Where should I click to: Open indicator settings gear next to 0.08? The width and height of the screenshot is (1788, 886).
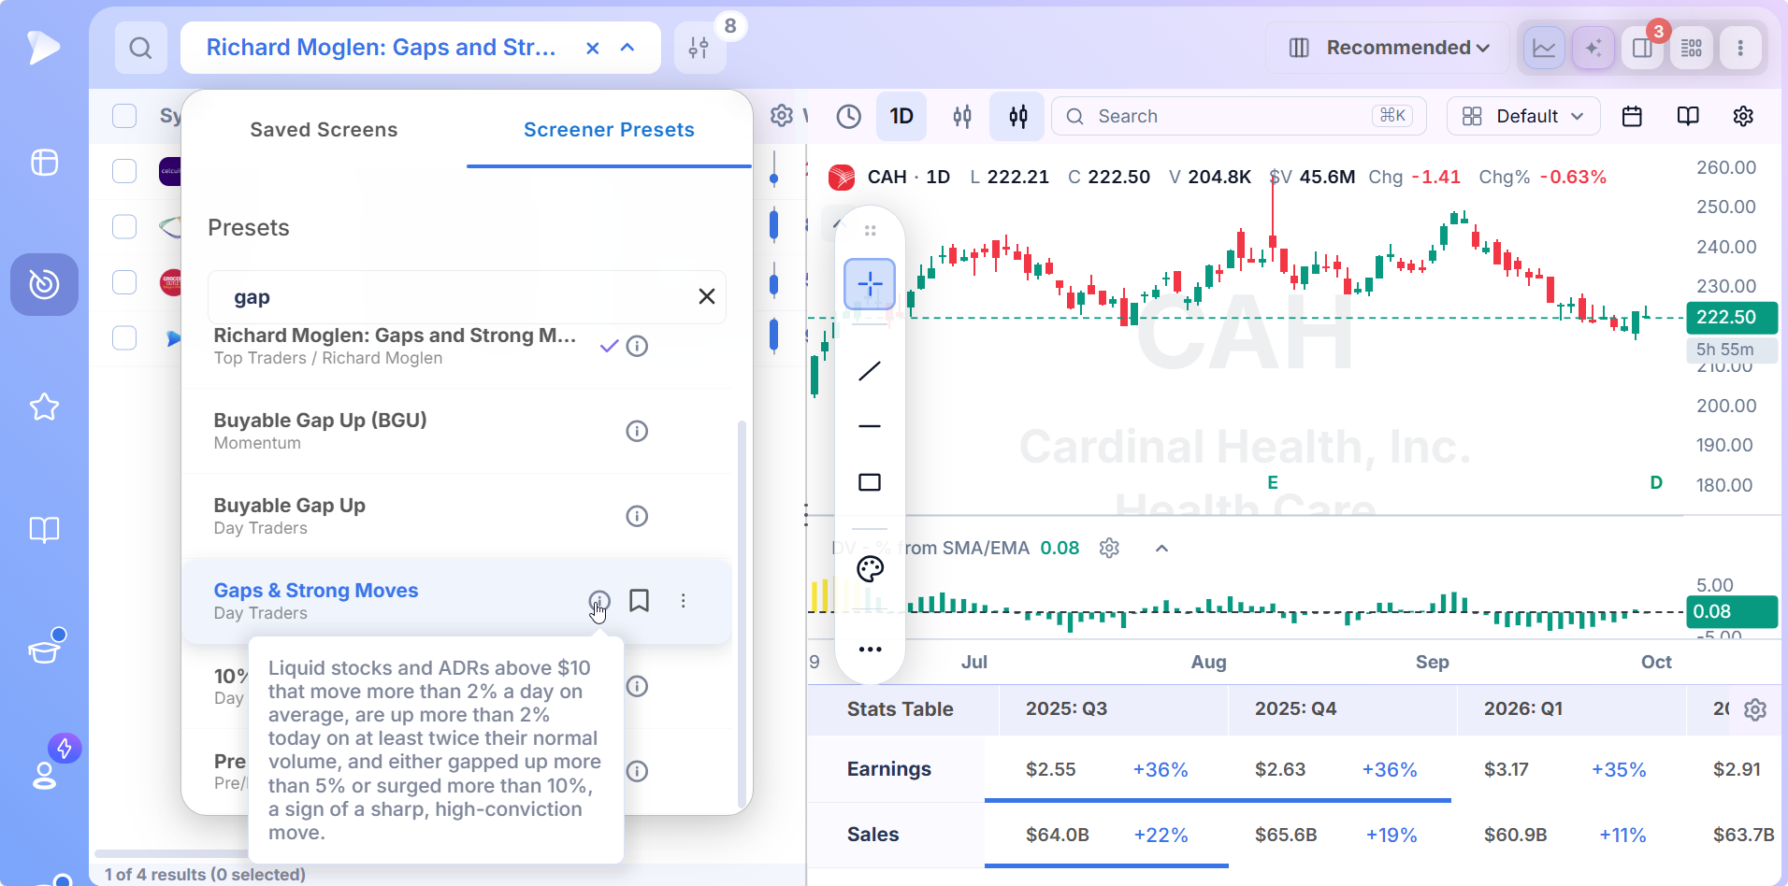[x=1109, y=549]
